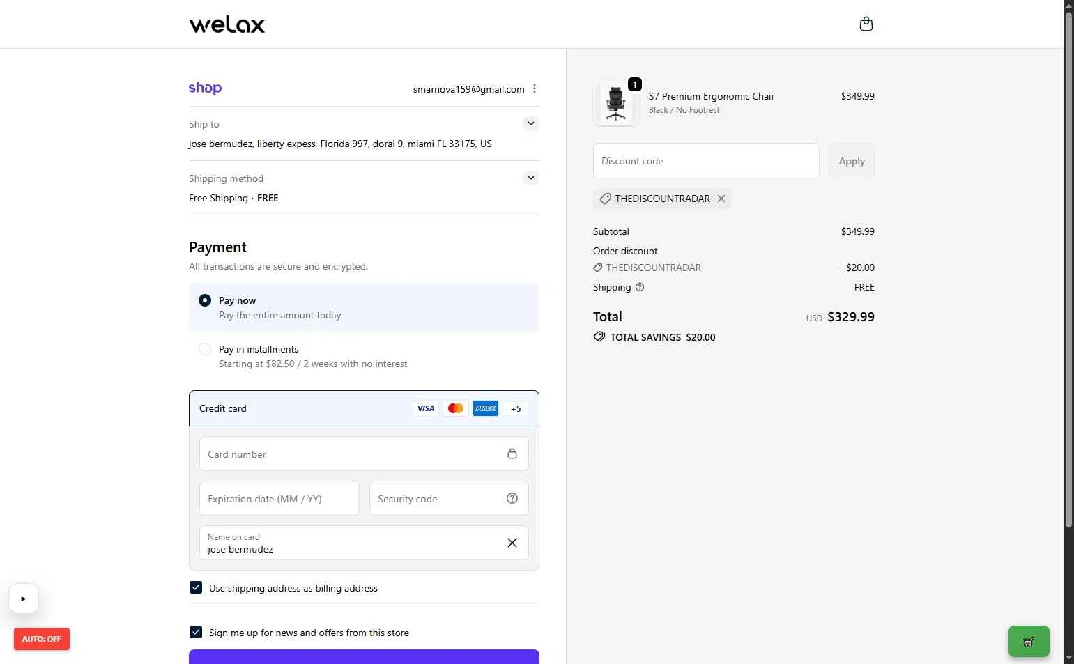Focus the Discount code field
1074x664 pixels.
(706, 161)
